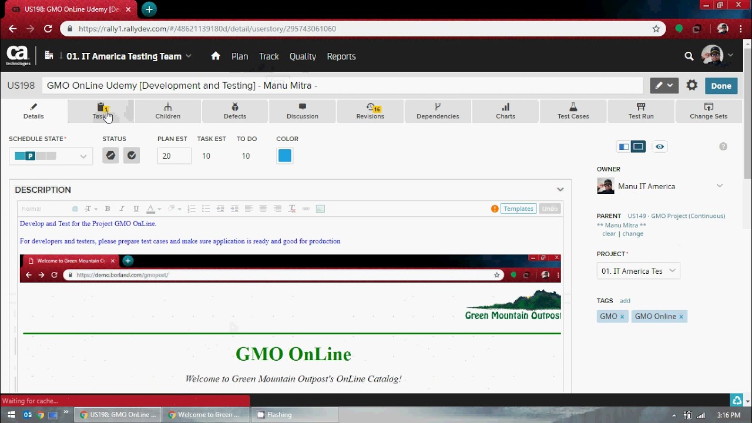Switch to the Test Run tab
The width and height of the screenshot is (752, 423).
[641, 111]
